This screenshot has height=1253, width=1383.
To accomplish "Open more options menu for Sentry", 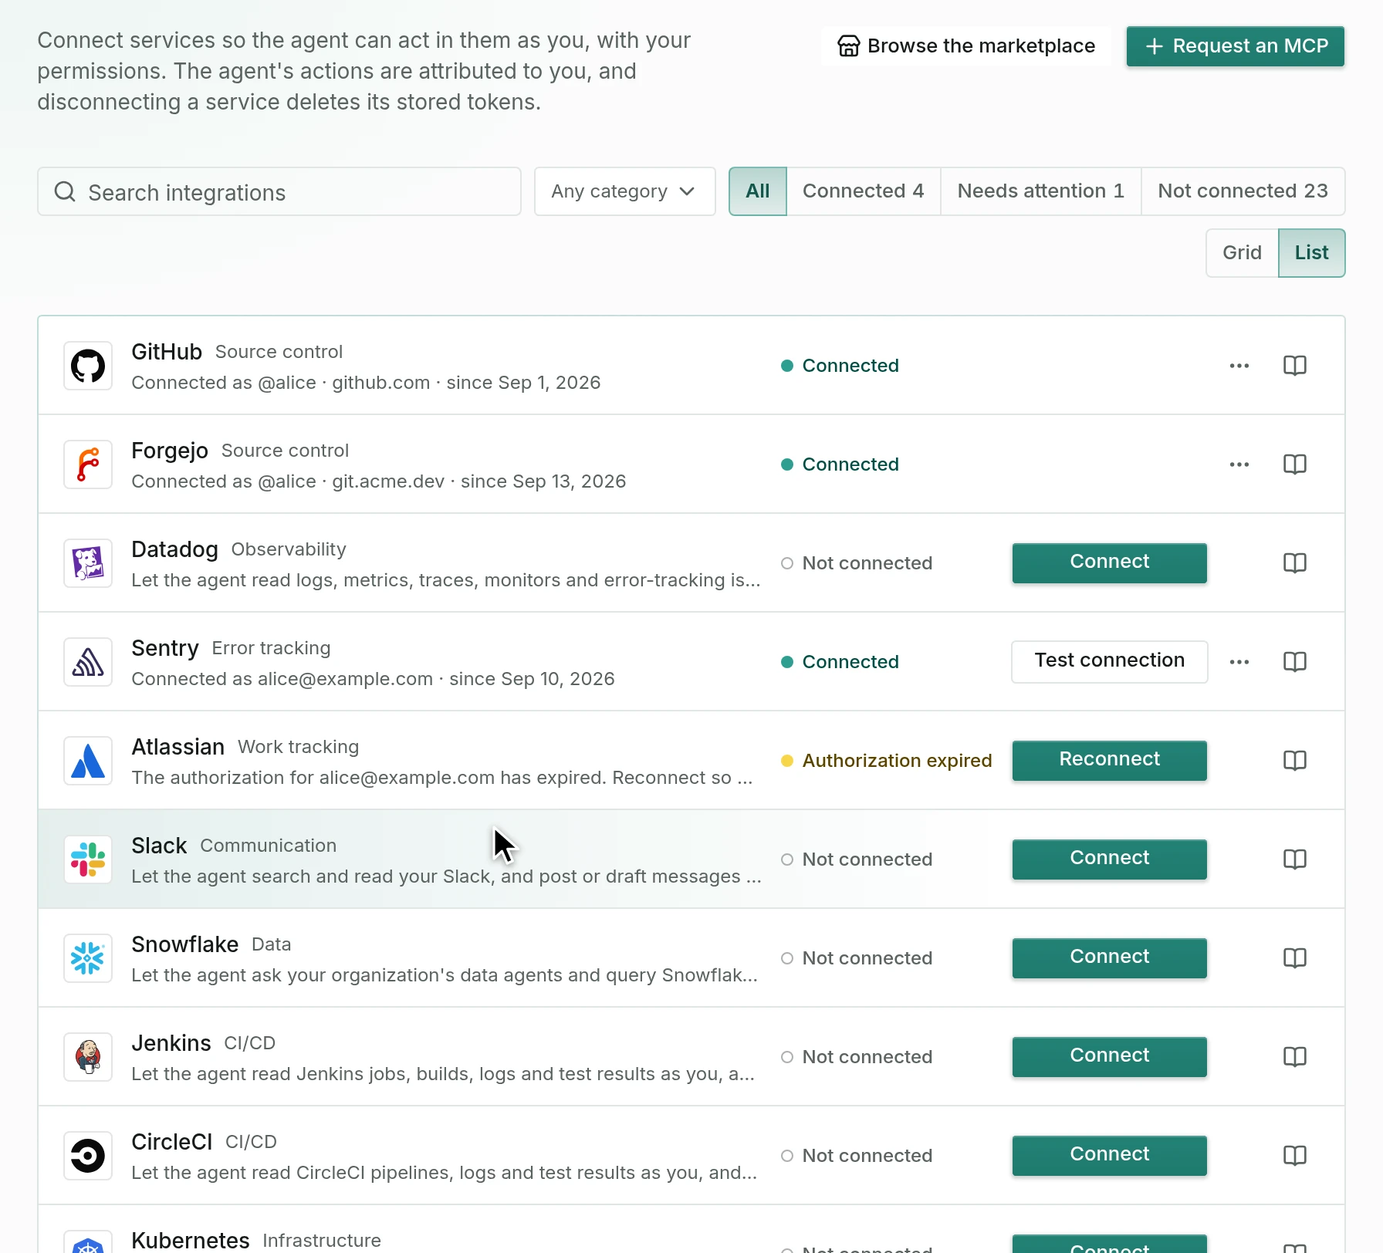I will 1239,662.
